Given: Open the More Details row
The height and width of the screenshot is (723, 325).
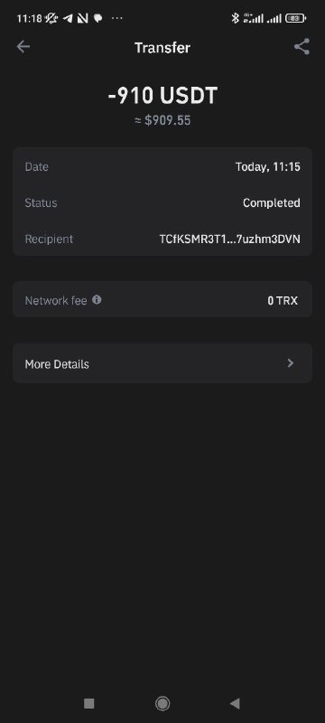Looking at the screenshot, I should coord(162,363).
